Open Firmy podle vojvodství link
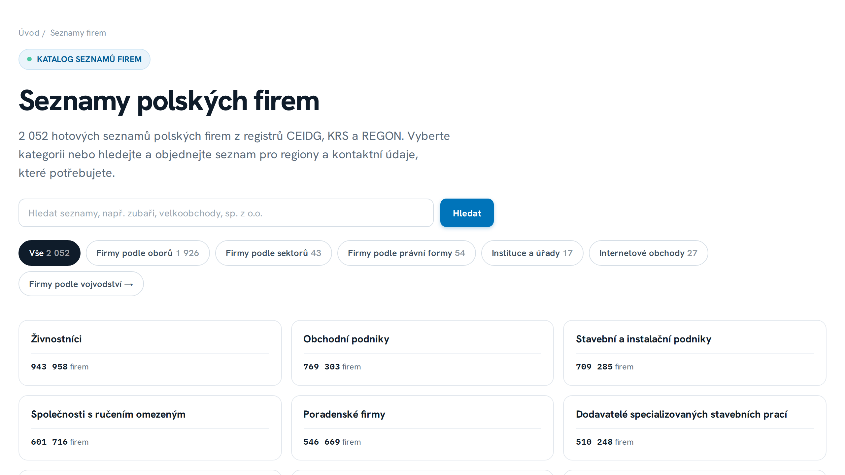 (81, 284)
